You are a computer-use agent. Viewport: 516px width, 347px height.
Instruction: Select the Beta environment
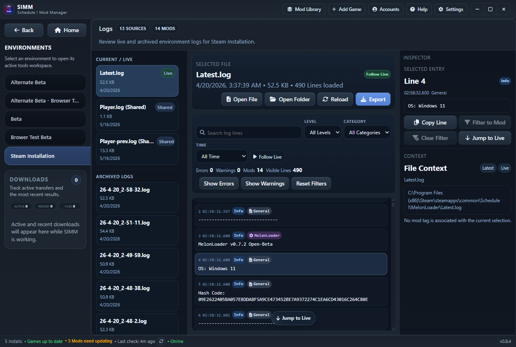pyautogui.click(x=45, y=119)
